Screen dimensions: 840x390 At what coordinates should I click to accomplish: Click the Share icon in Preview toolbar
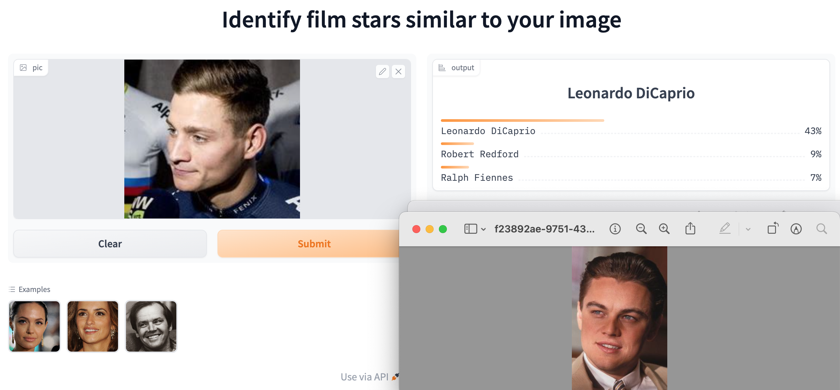[x=690, y=229]
